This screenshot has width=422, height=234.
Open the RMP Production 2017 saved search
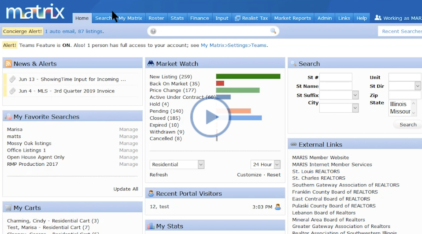pyautogui.click(x=33, y=164)
